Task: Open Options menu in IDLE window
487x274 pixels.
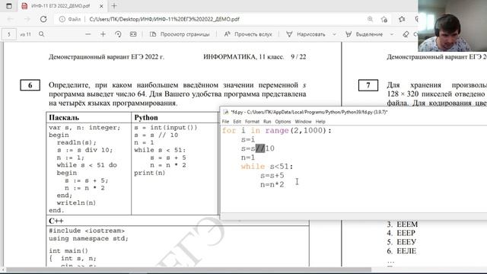Action: coord(283,122)
